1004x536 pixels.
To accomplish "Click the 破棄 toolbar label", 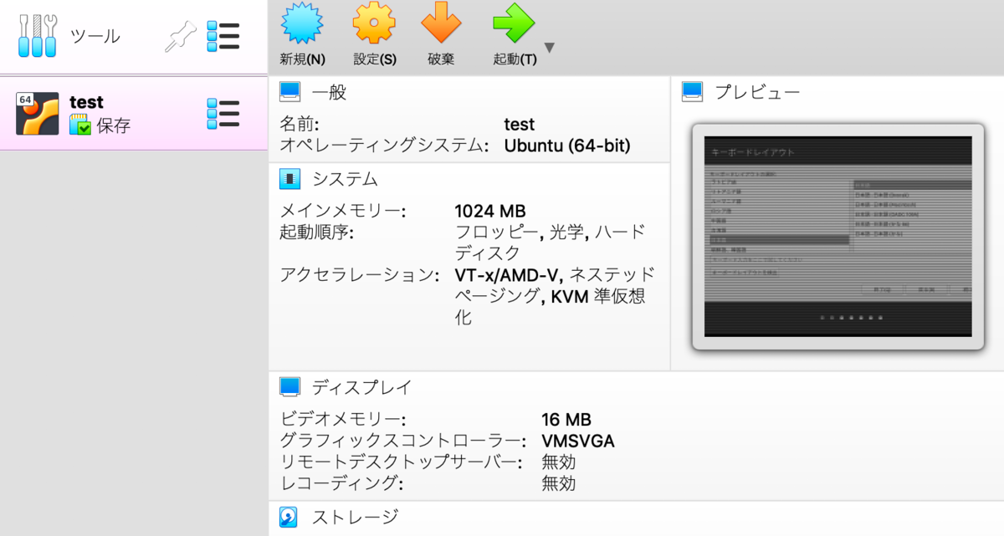I will 441,59.
